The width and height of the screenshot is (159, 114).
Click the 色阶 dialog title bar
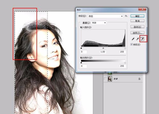click(107, 10)
